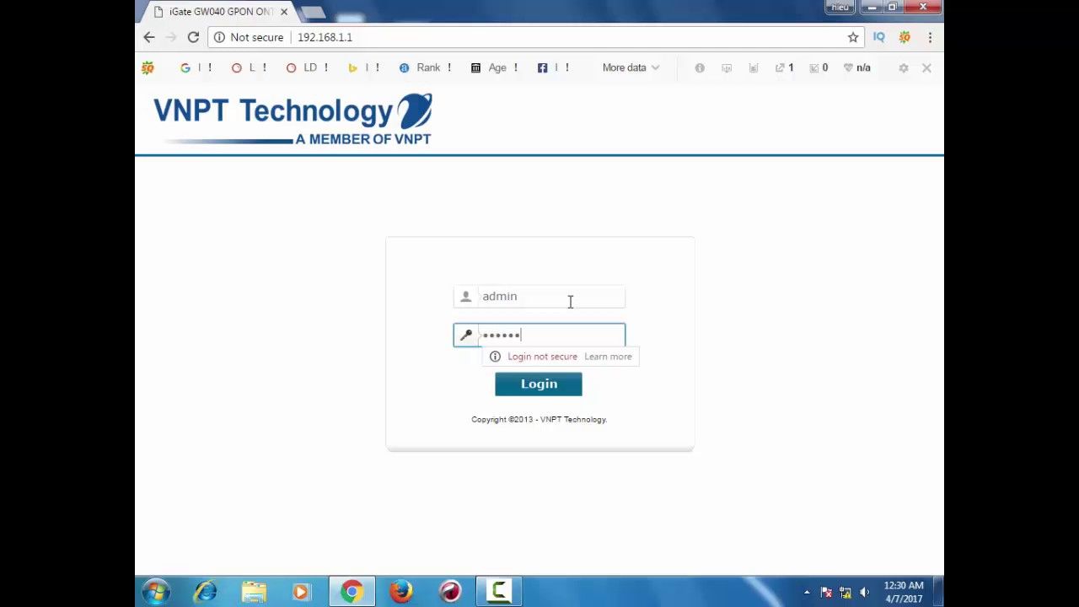Go back using the browser back arrow
This screenshot has width=1079, height=607.
(x=149, y=37)
